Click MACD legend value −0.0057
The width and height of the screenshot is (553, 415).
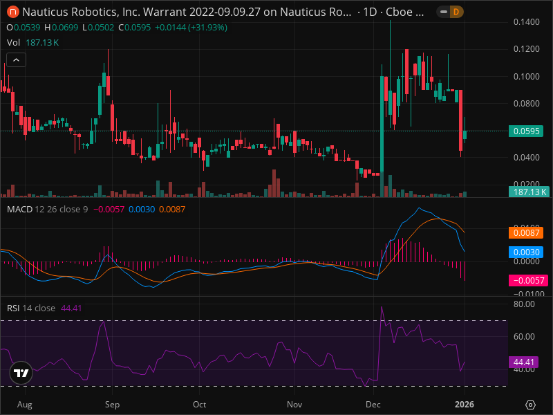[x=109, y=210]
